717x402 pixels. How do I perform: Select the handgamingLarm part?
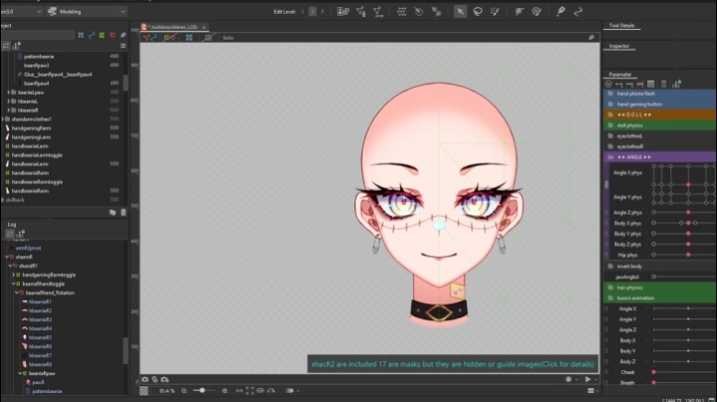click(31, 137)
